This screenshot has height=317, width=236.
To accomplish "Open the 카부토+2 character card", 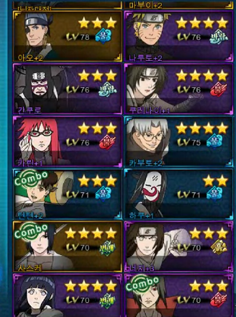I will (178, 141).
